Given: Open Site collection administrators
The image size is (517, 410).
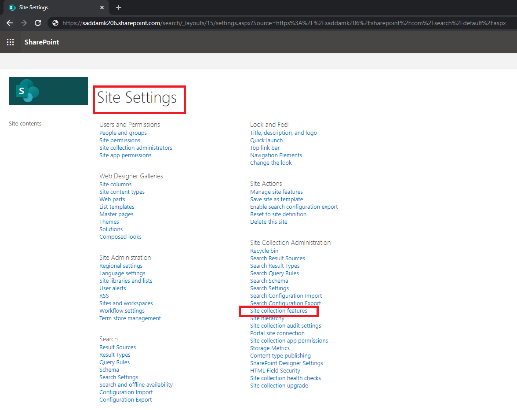Looking at the screenshot, I should click(136, 148).
